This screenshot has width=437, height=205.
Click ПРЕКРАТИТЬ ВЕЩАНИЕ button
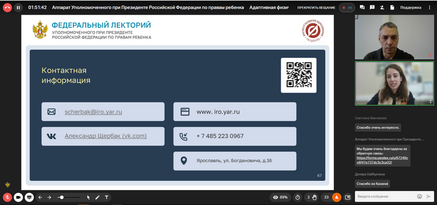pos(316,8)
